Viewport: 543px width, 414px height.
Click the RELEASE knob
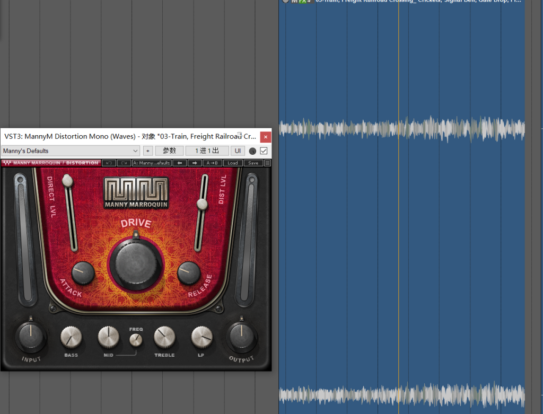click(x=189, y=273)
